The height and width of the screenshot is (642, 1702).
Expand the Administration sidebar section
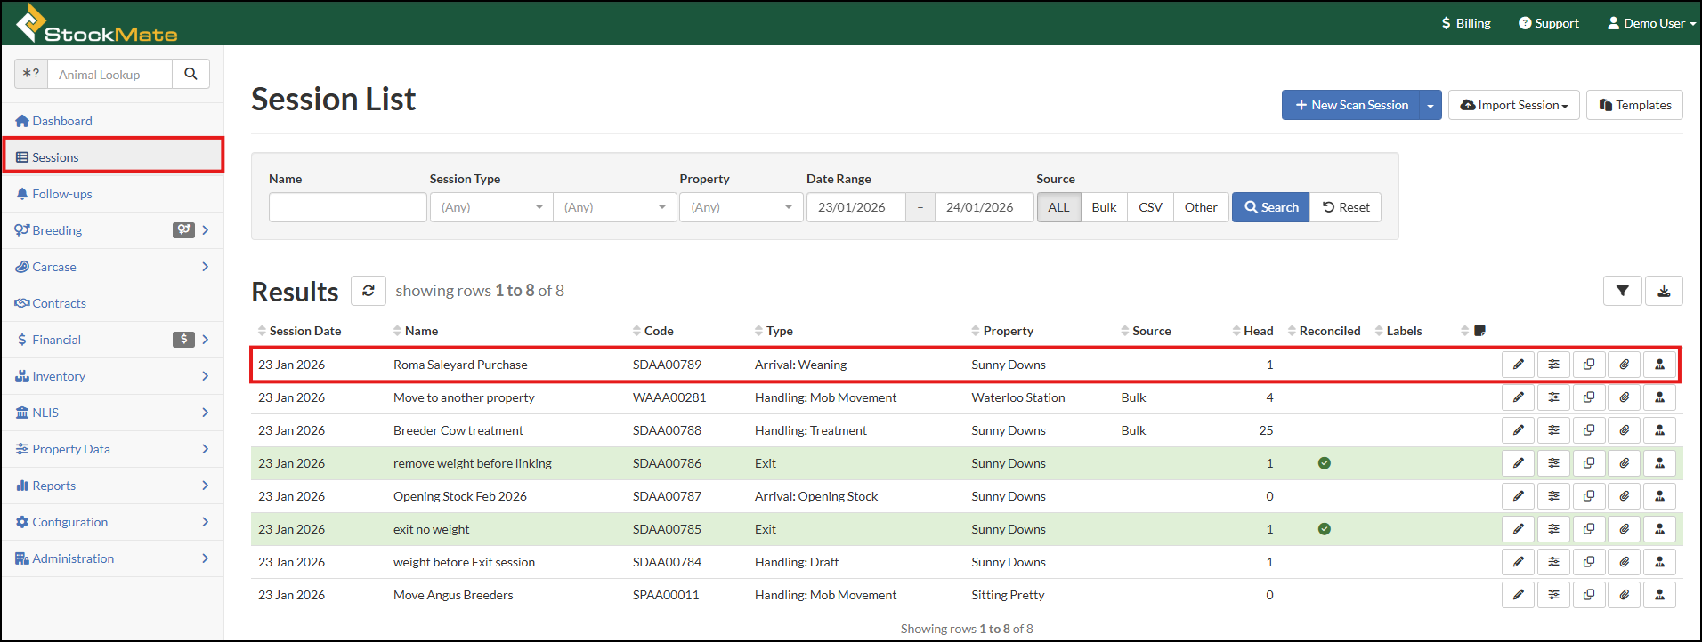click(x=113, y=558)
